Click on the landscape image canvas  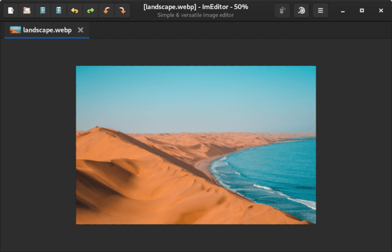pos(196,145)
